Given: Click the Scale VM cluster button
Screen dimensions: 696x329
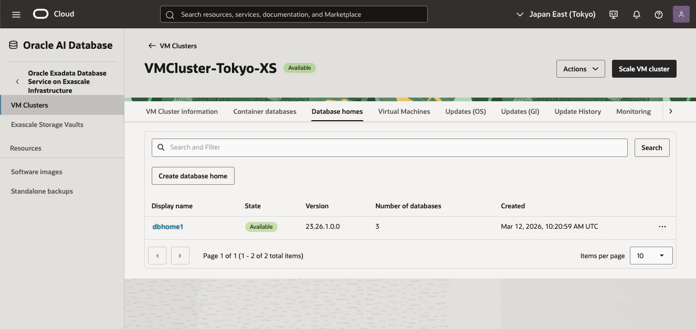Looking at the screenshot, I should [x=644, y=69].
